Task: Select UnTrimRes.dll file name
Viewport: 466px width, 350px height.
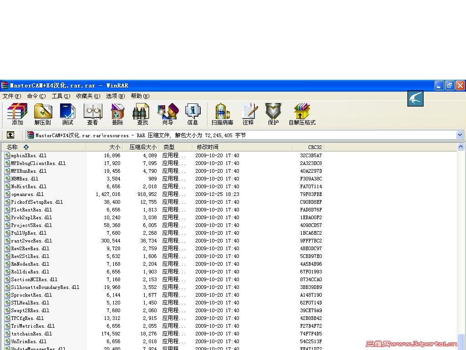Action: pyautogui.click(x=29, y=341)
